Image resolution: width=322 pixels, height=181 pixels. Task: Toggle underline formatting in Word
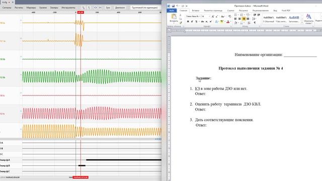point(197,22)
